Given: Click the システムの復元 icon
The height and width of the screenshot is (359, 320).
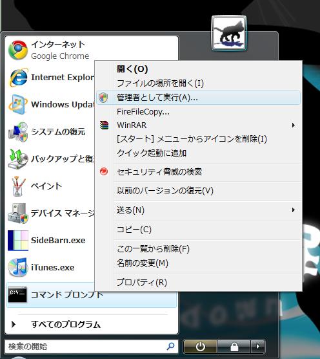Looking at the screenshot, I should [x=18, y=132].
